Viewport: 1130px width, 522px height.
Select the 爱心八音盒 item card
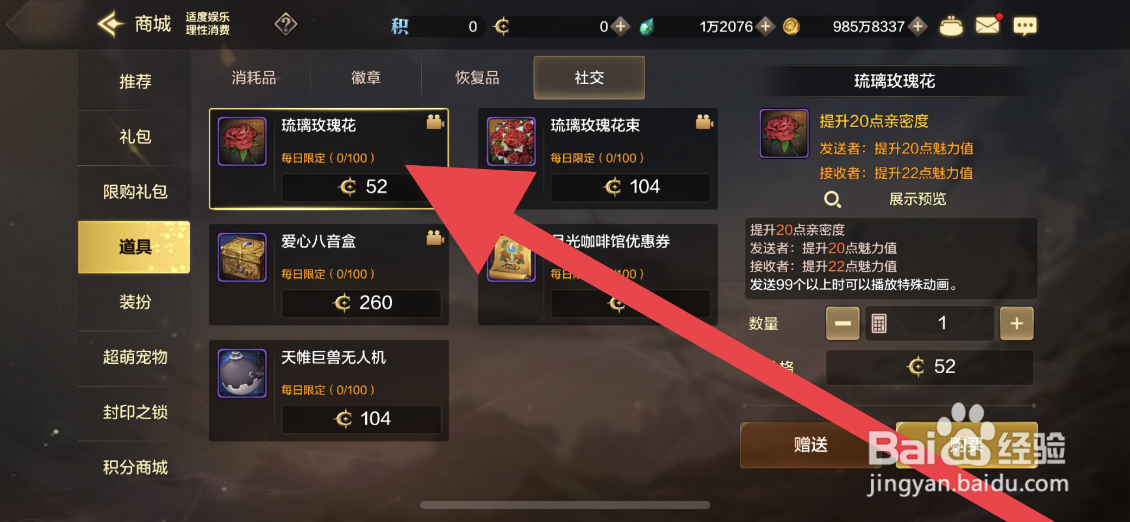coord(329,275)
